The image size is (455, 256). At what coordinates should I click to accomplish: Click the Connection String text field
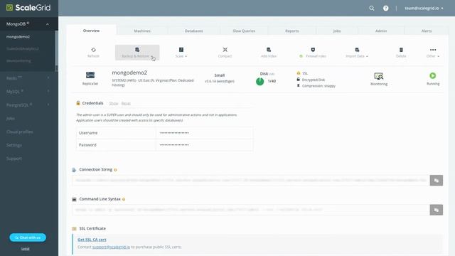pos(251,180)
